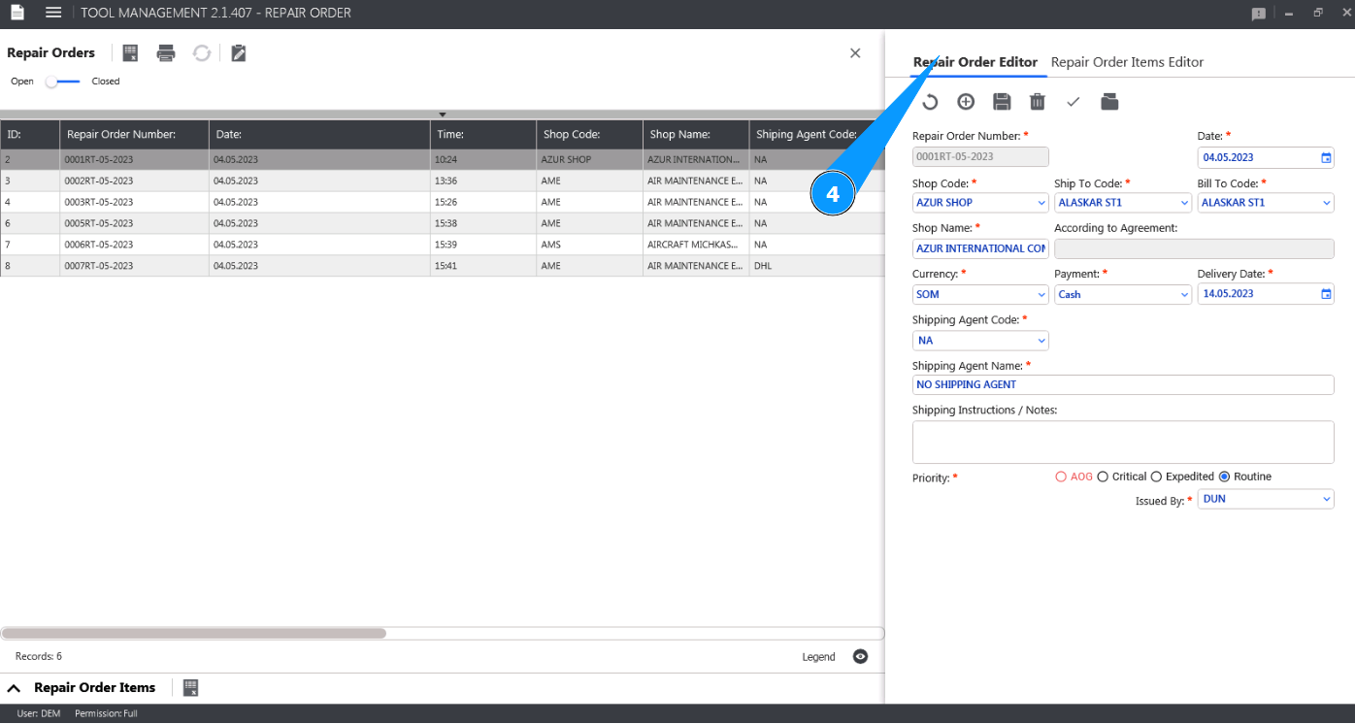This screenshot has height=724, width=1355.
Task: Select repair order 0005RT-05-2023 row
Action: [x=443, y=223]
